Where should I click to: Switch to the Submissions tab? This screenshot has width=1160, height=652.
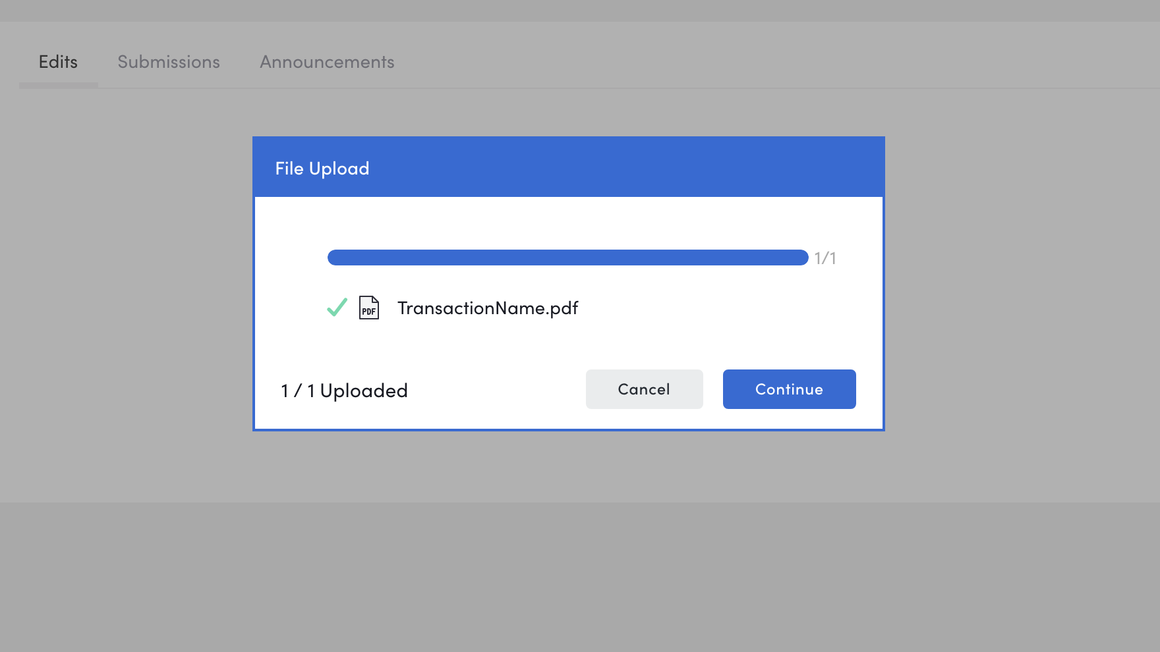169,62
